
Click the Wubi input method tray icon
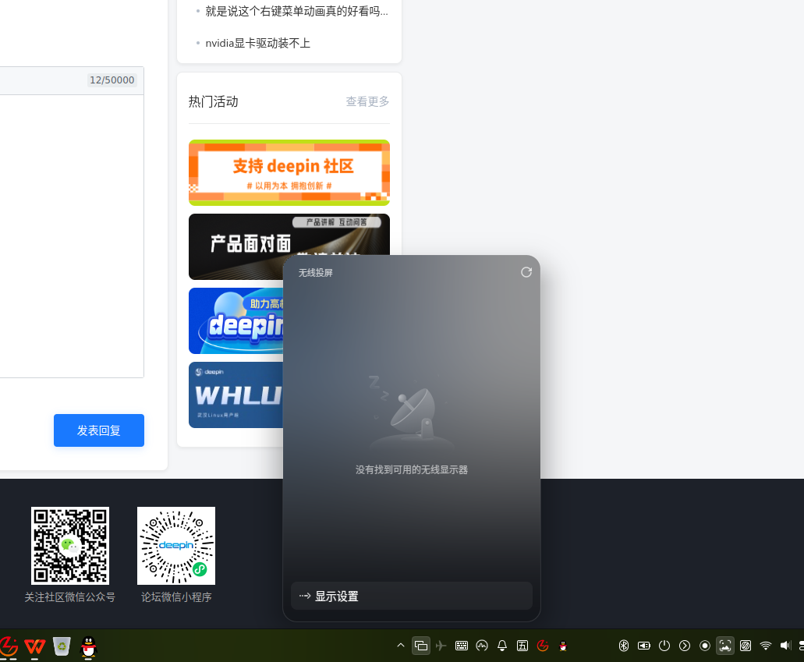(522, 646)
